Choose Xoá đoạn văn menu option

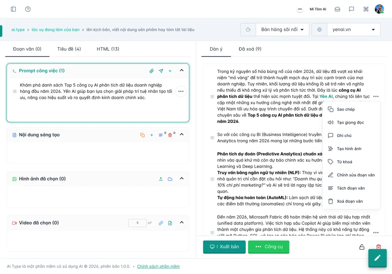(x=351, y=201)
